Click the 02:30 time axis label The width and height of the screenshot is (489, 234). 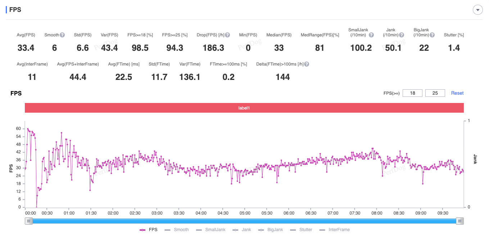click(x=135, y=213)
